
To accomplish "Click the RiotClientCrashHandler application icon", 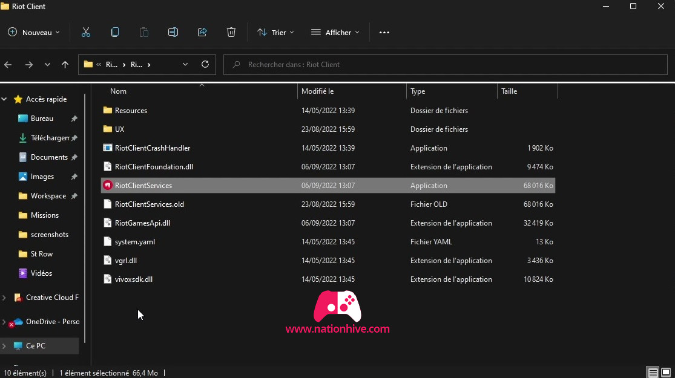I will click(x=108, y=148).
